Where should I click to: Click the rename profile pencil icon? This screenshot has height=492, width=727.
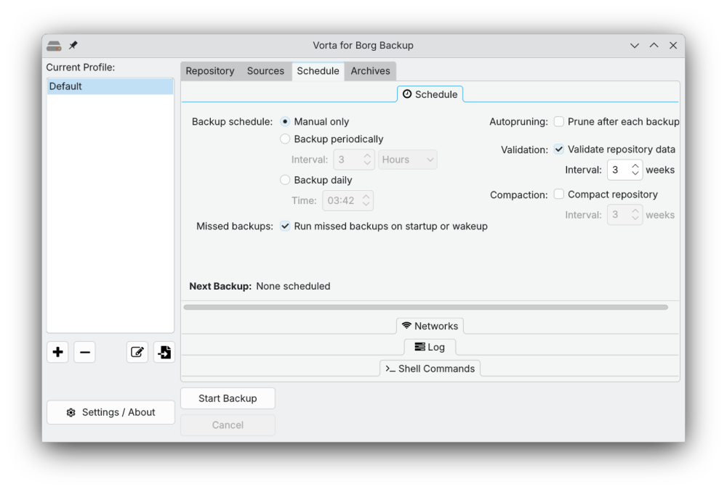137,353
